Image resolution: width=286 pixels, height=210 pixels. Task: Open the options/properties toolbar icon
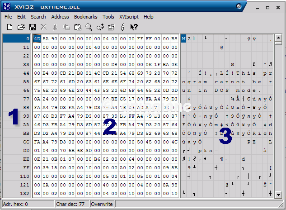tap(111, 27)
